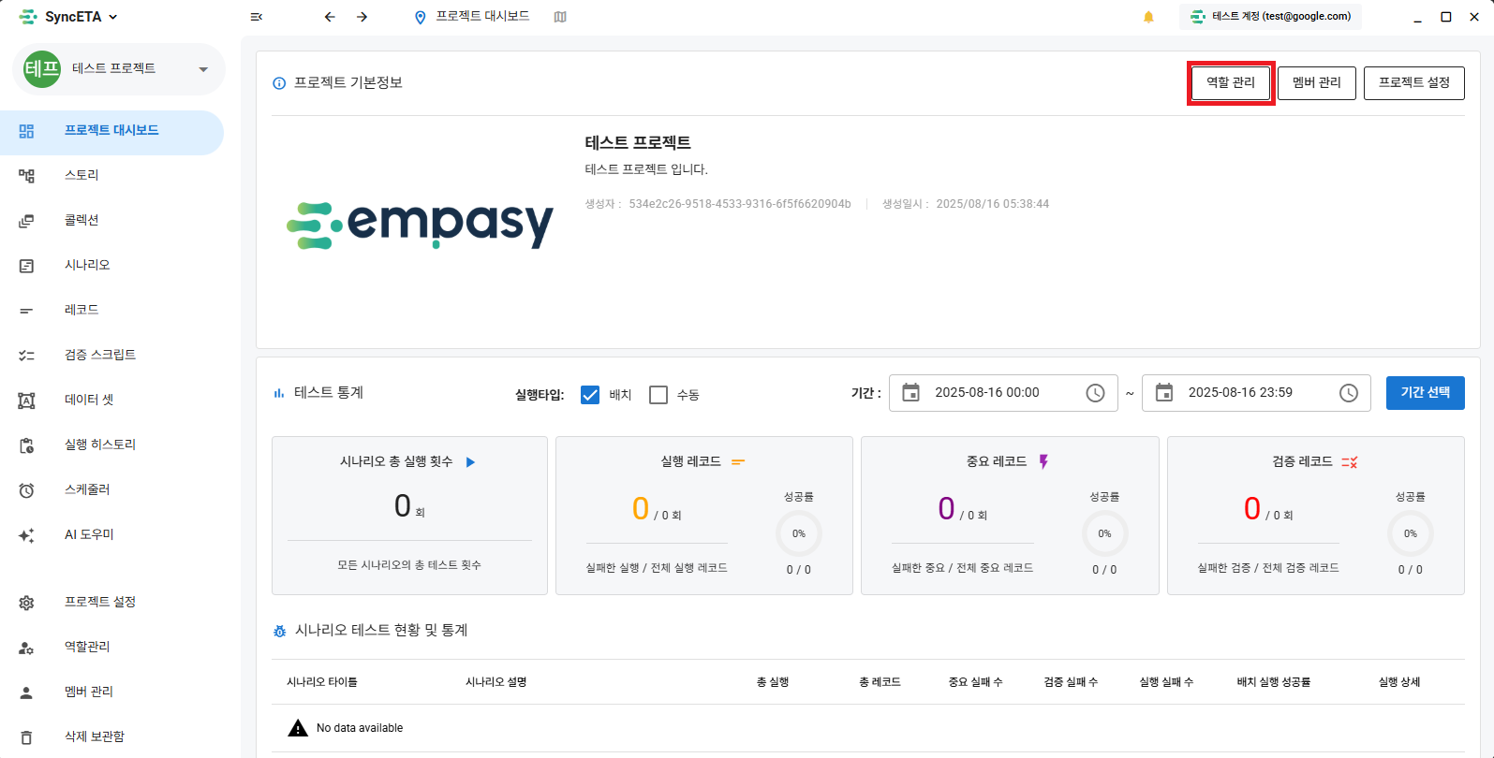Click the map icon beside breadcrumb
Viewport: 1494px width, 758px height.
point(560,17)
